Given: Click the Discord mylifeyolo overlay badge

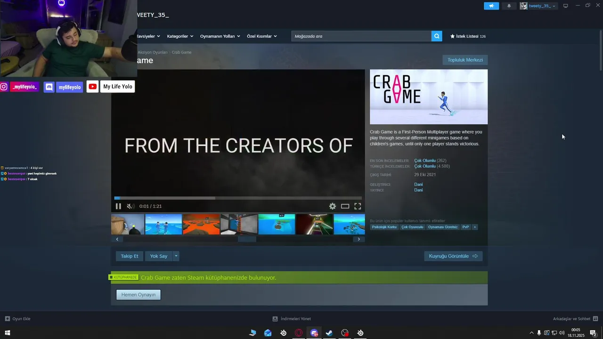Looking at the screenshot, I should tap(63, 87).
